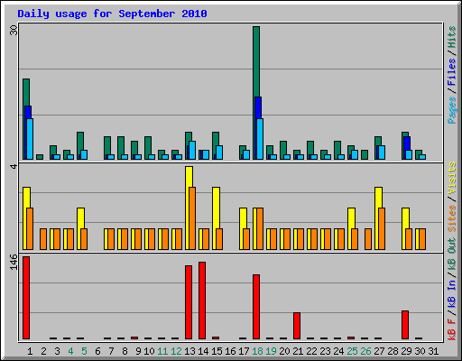462x361 pixels.
Task: Select the x-axis day label "24"
Action: tap(338, 351)
